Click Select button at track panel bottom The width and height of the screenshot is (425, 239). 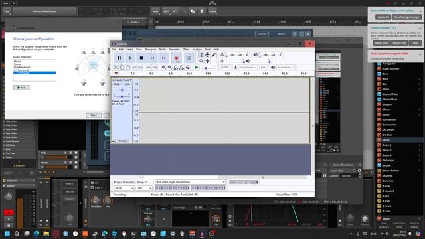(x=122, y=141)
